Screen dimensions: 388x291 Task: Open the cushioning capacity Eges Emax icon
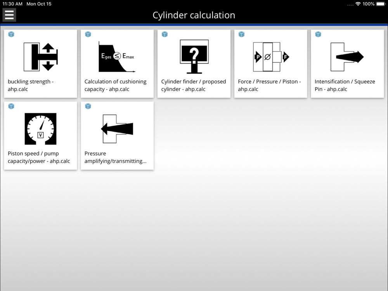pos(117,57)
